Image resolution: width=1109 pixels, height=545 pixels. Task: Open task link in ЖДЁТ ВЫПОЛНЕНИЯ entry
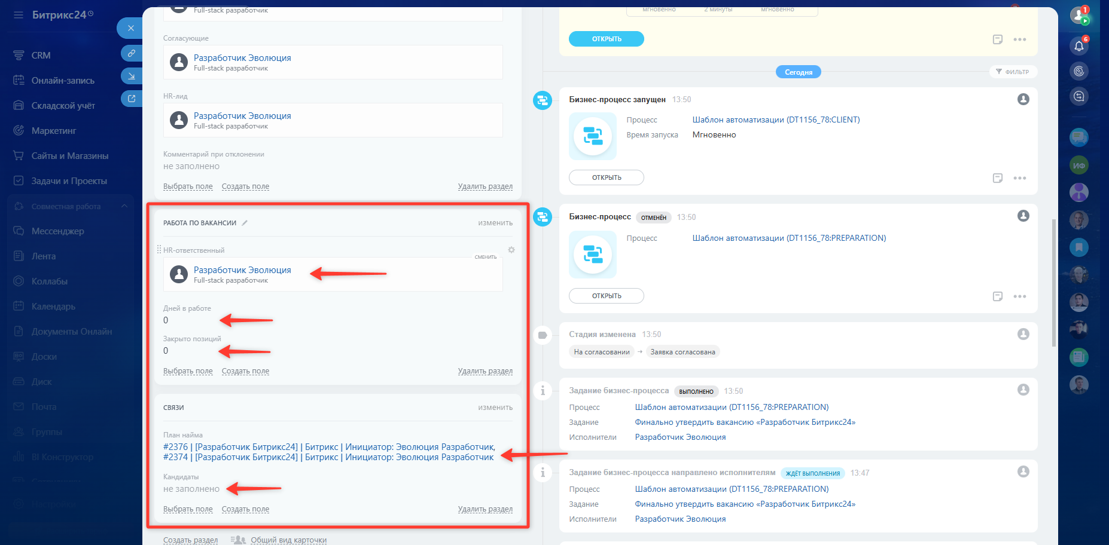(745, 504)
